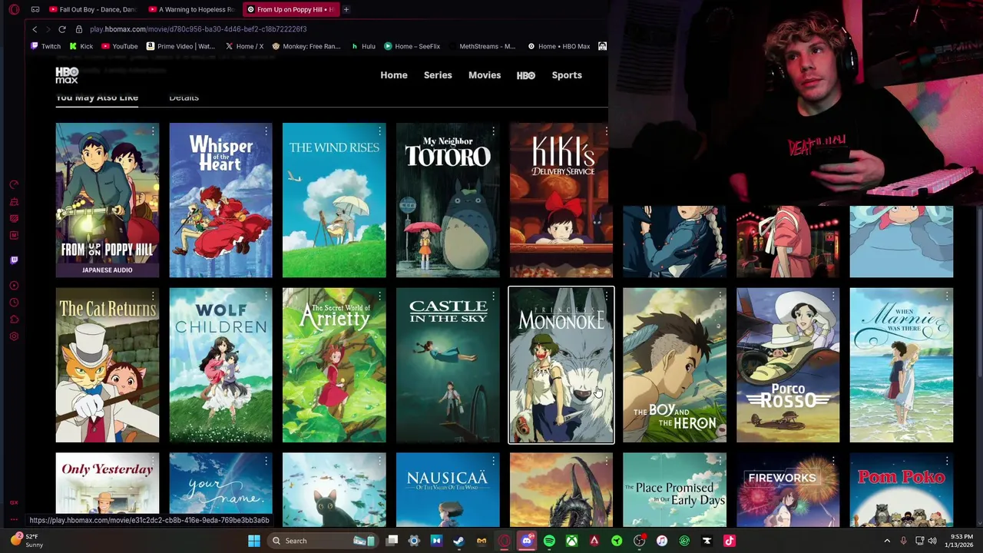Open Home – SeeFlix bookmark
This screenshot has width=983, height=553.
click(x=412, y=46)
